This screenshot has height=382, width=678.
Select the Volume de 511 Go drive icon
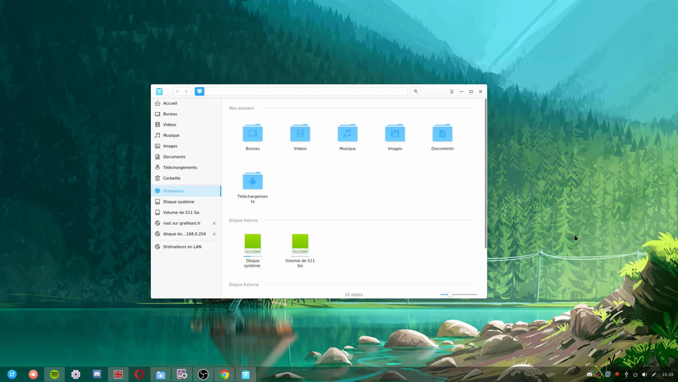pyautogui.click(x=300, y=244)
